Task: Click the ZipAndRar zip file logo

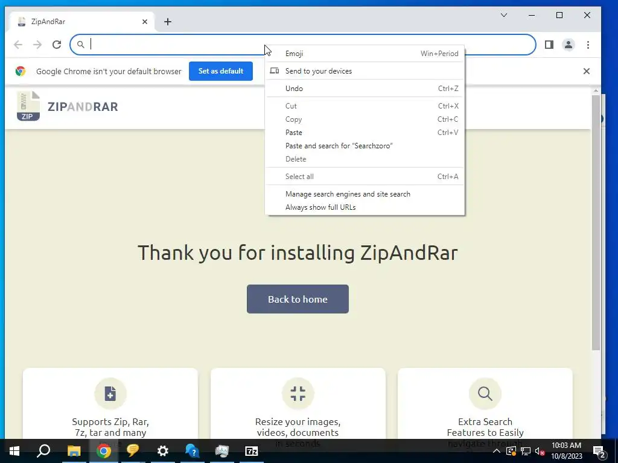Action: [x=28, y=106]
